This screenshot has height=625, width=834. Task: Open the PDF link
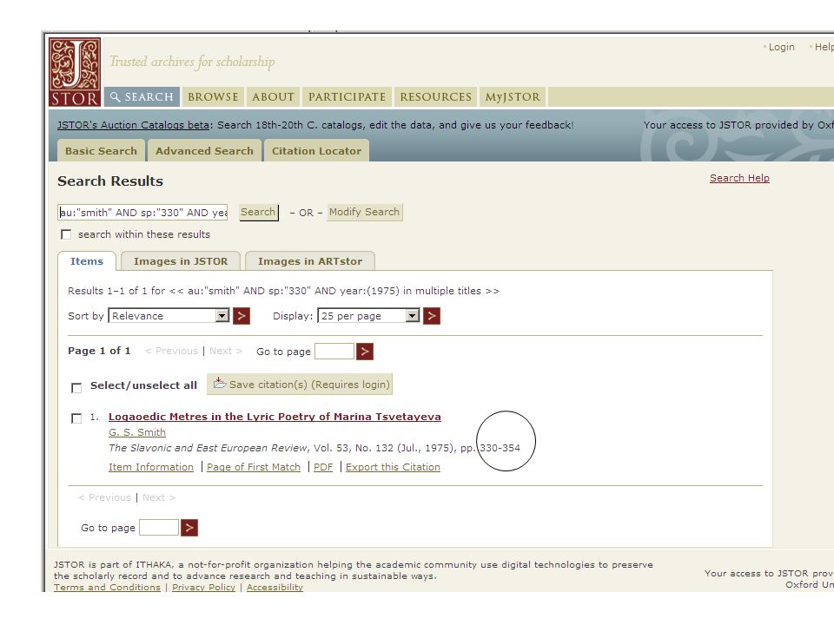point(323,467)
